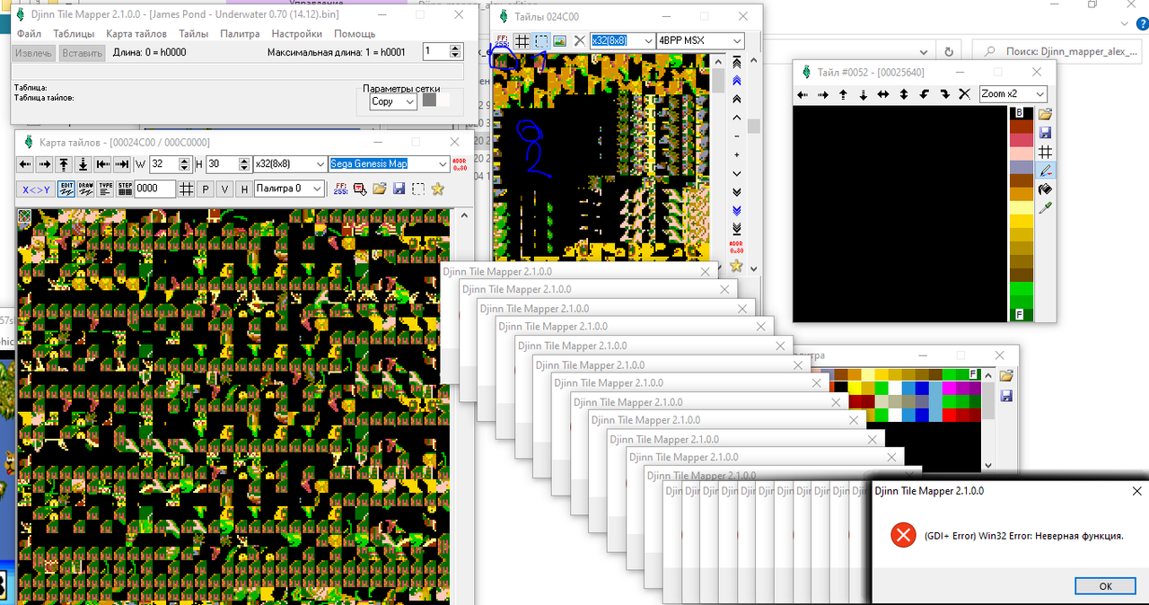Select eyedropper tool in tile editor
The width and height of the screenshot is (1149, 605).
click(1045, 208)
